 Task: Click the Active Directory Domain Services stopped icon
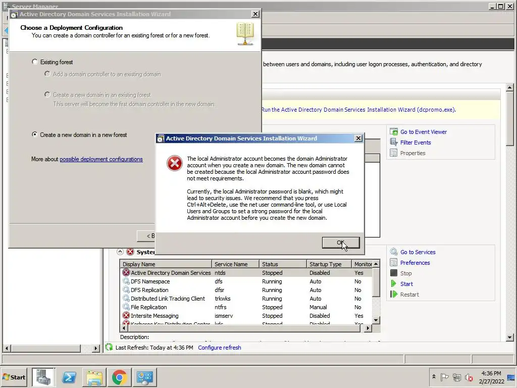[126, 272]
